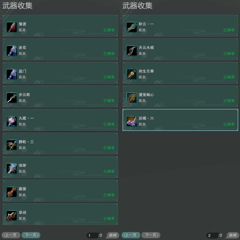Click 跳转 button in left panel
Image resolution: width=240 pixels, height=240 pixels.
click(x=113, y=235)
